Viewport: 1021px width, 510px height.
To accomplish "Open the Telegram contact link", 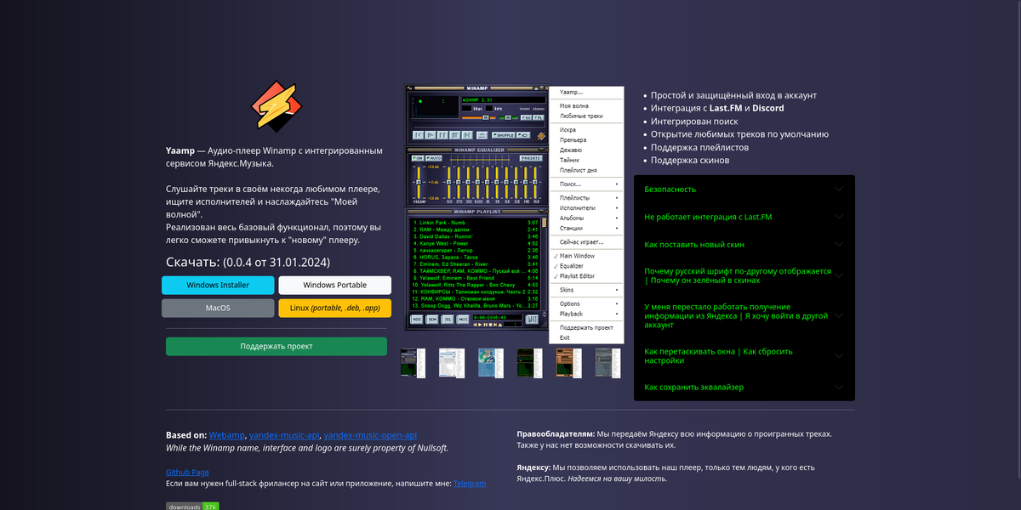I will (470, 483).
